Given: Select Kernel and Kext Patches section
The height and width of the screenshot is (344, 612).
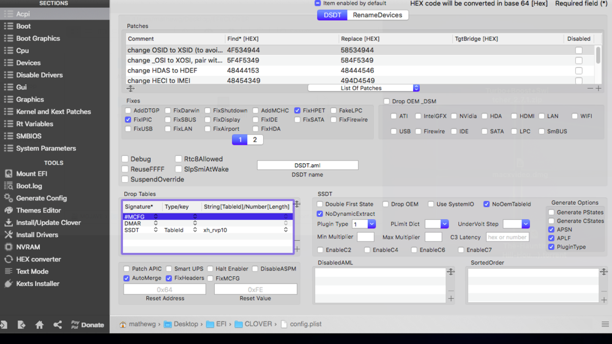Looking at the screenshot, I should point(53,112).
